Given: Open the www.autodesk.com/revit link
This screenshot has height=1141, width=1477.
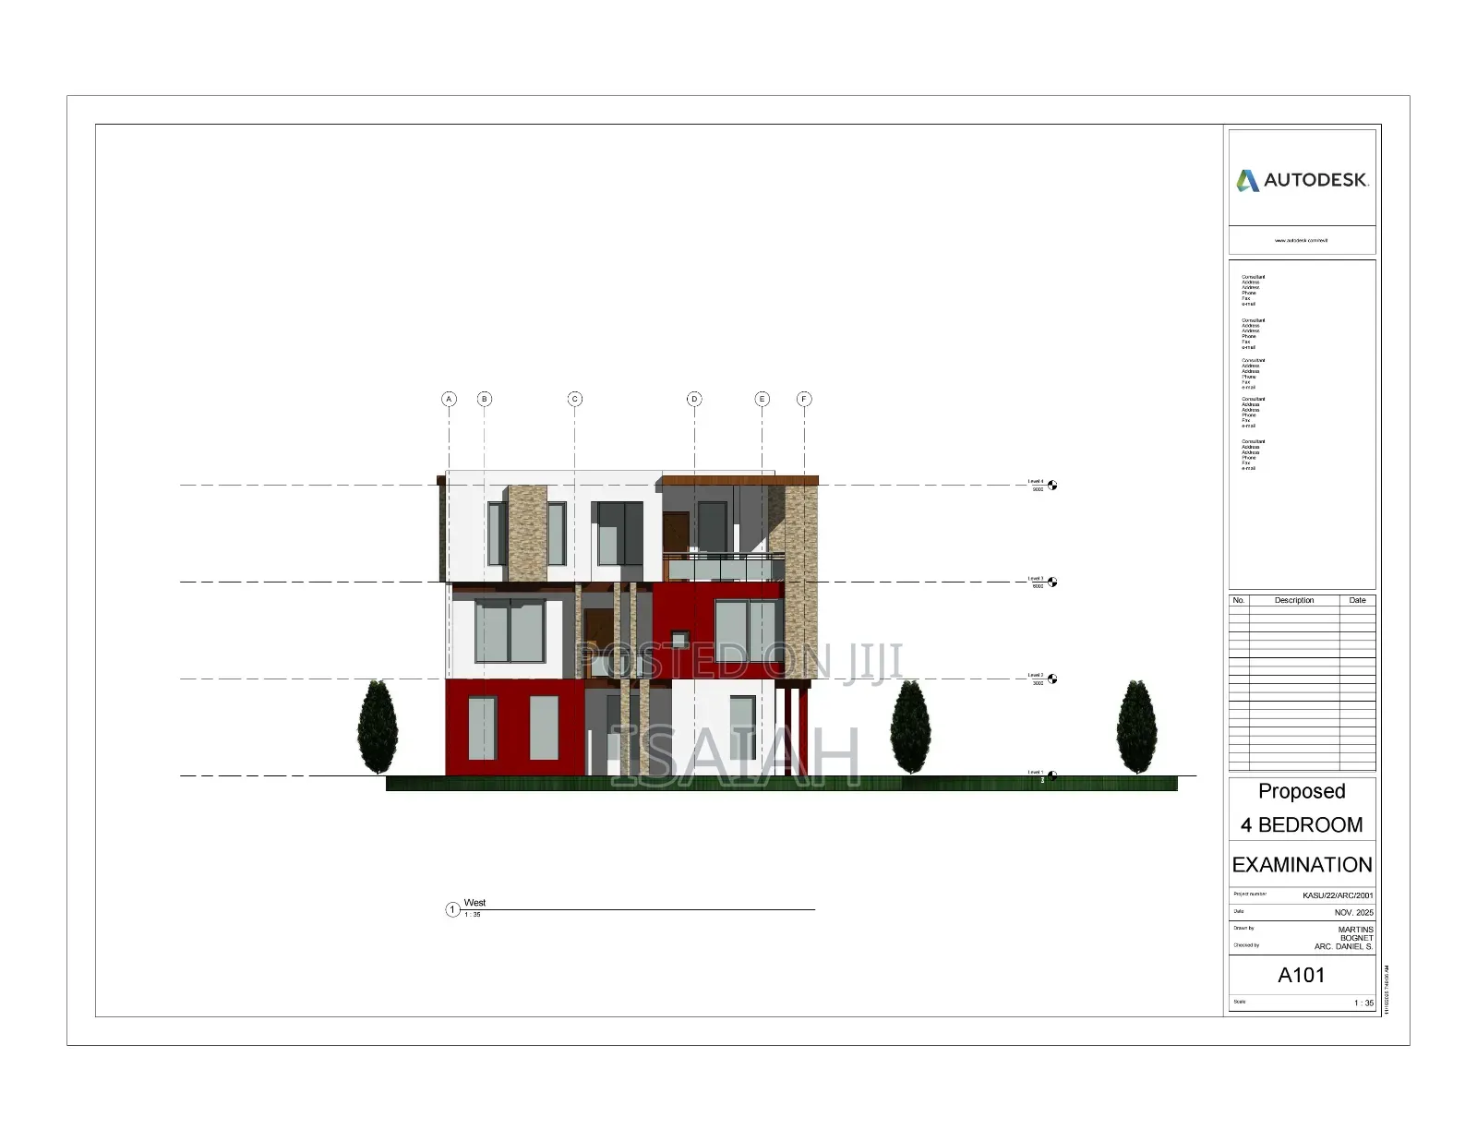Looking at the screenshot, I should [1301, 240].
